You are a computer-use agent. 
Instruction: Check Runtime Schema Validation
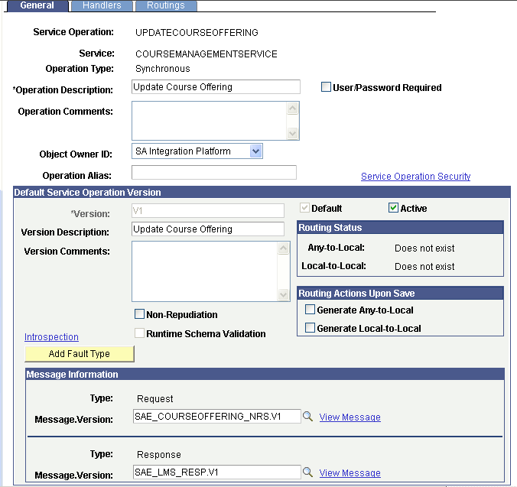click(x=139, y=333)
